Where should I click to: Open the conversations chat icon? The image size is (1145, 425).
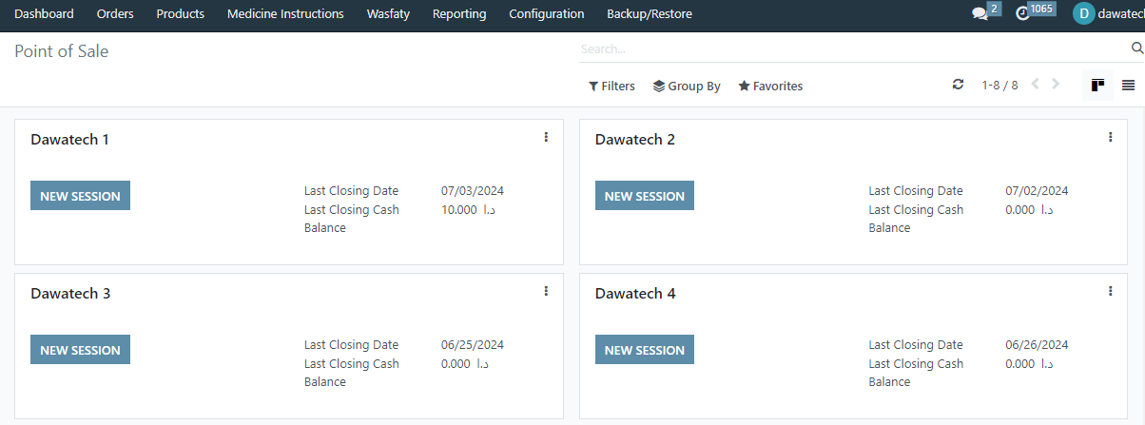click(x=980, y=14)
